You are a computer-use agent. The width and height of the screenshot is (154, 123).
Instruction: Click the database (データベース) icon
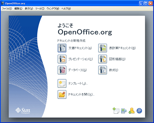[x=62, y=70]
